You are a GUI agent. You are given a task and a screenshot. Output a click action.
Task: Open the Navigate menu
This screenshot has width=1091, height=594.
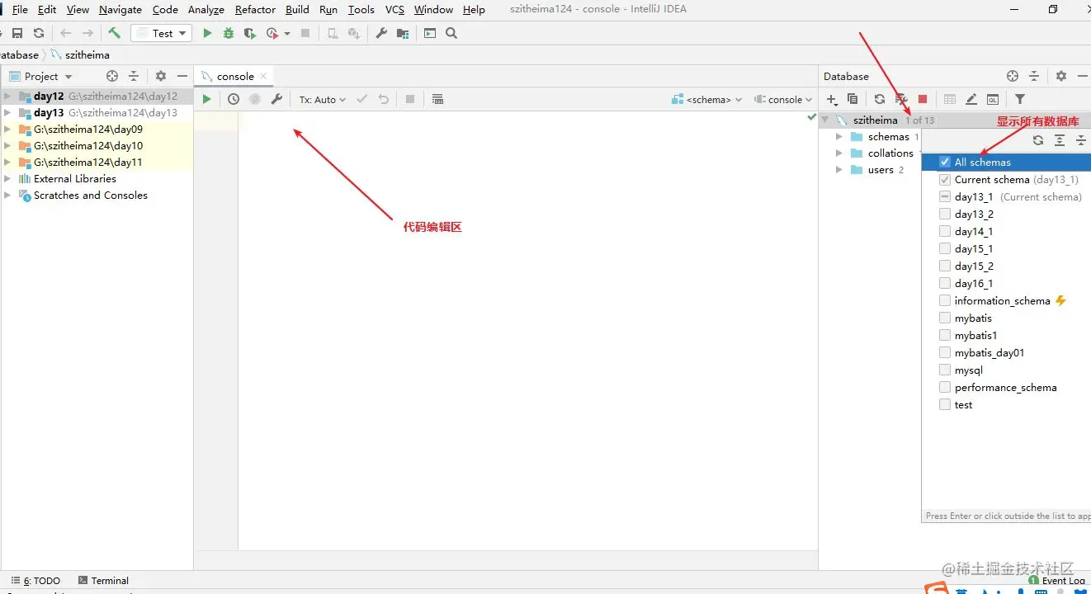[120, 10]
